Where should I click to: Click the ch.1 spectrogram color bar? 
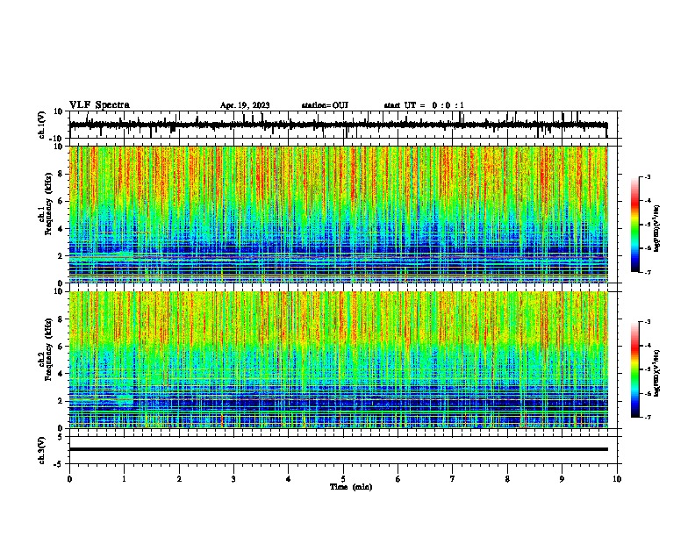[634, 225]
